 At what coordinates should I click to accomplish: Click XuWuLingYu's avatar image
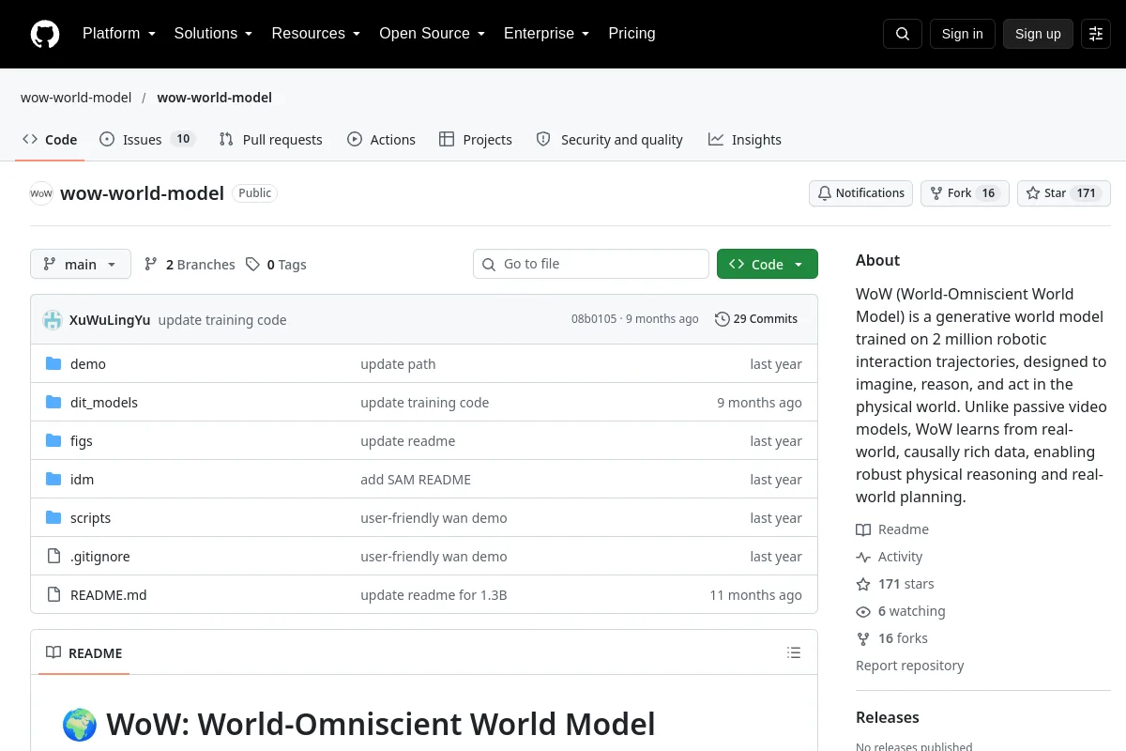53,319
